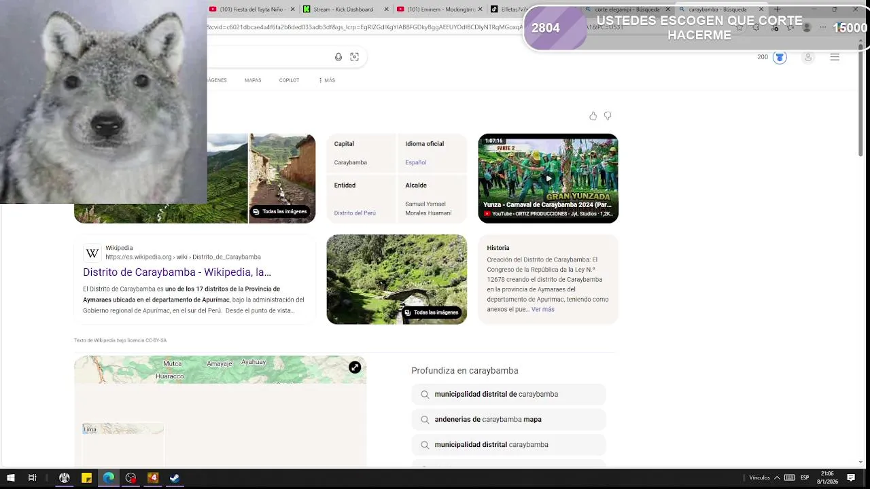Screen dimensions: 870x489
Task: Switch to the Stream - Kick Dashboard tab
Action: 347,10
